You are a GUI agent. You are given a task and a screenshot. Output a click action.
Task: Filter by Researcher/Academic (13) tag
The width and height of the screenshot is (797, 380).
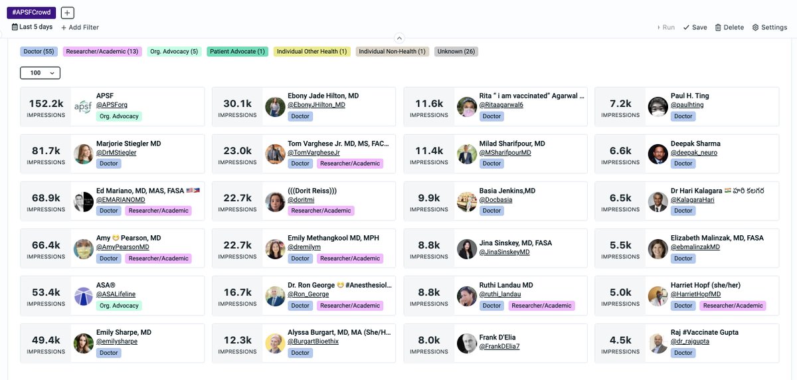pyautogui.click(x=102, y=51)
